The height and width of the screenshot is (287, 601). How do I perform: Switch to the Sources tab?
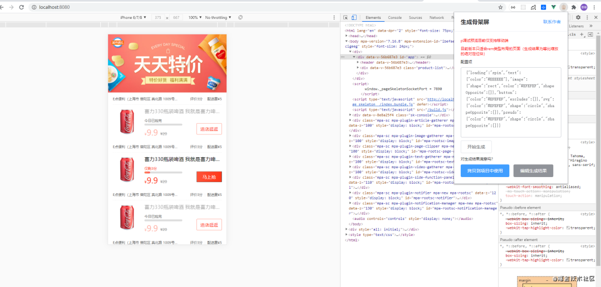(x=415, y=18)
